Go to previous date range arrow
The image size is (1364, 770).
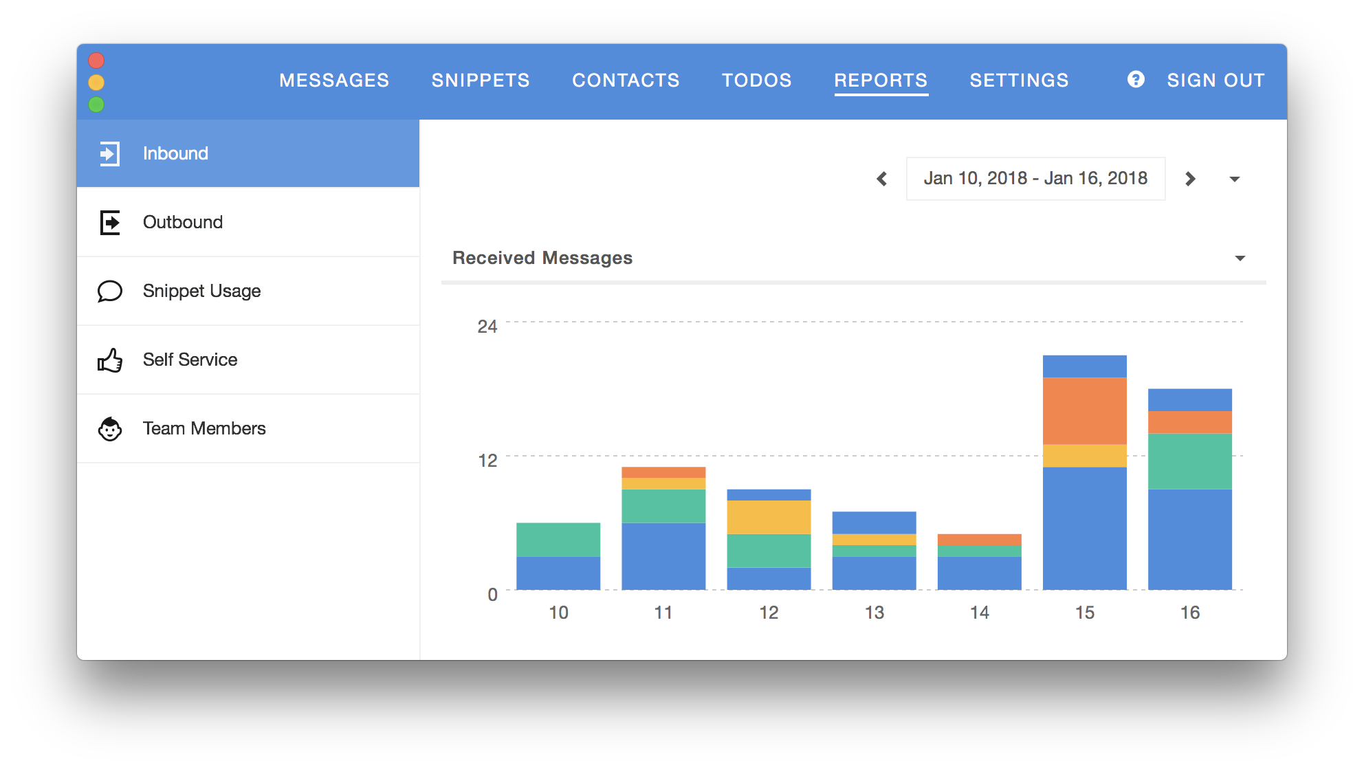click(x=882, y=179)
